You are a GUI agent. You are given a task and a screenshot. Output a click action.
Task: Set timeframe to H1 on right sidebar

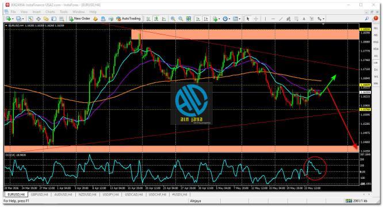376,56
